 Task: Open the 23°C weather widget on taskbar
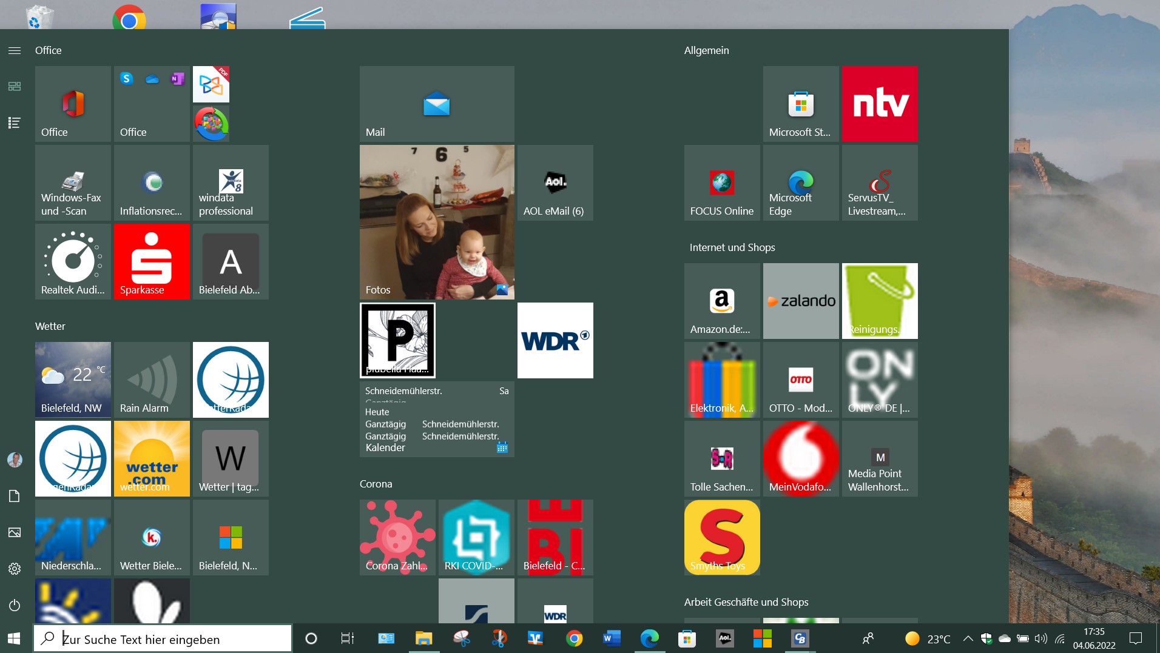928,639
